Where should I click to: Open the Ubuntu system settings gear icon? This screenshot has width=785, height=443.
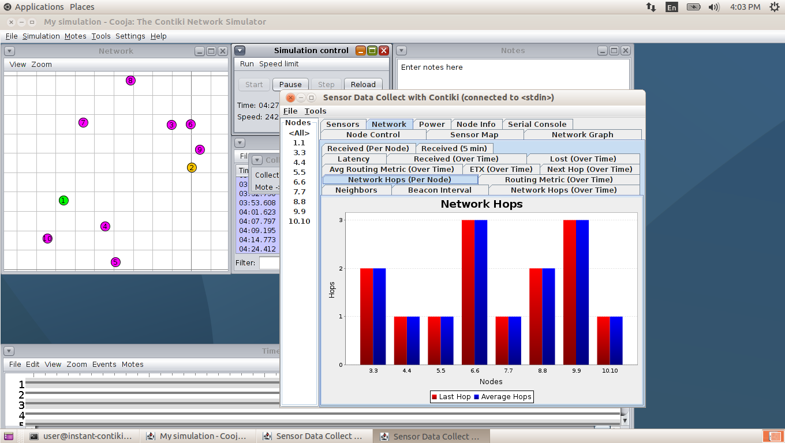[774, 7]
